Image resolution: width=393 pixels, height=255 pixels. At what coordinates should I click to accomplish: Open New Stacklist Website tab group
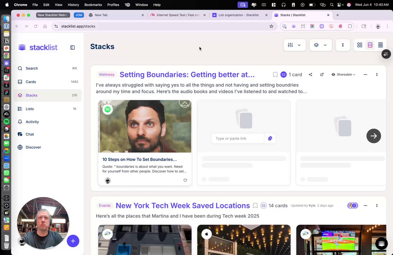[53, 15]
